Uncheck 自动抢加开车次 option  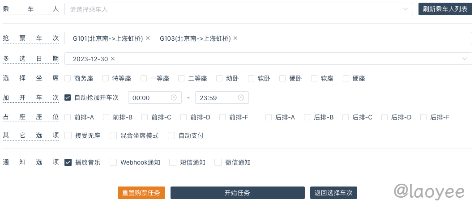(x=68, y=98)
